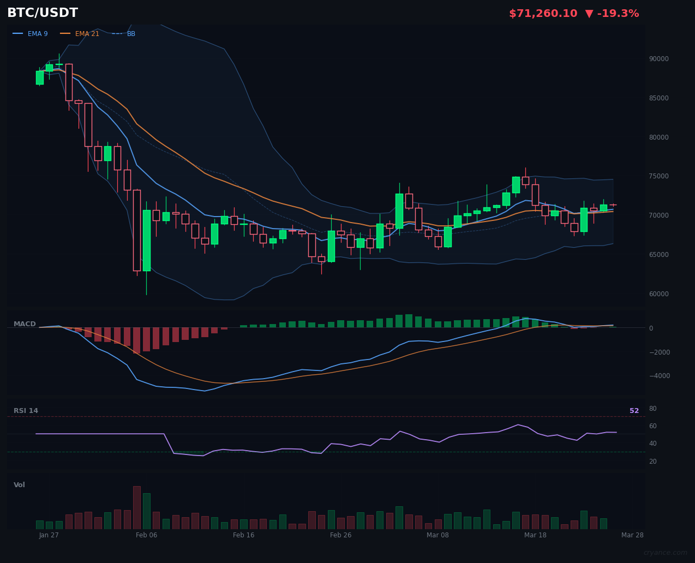Click the red down-arrow price indicator
Screen dimensions: 695x563
[x=590, y=13]
